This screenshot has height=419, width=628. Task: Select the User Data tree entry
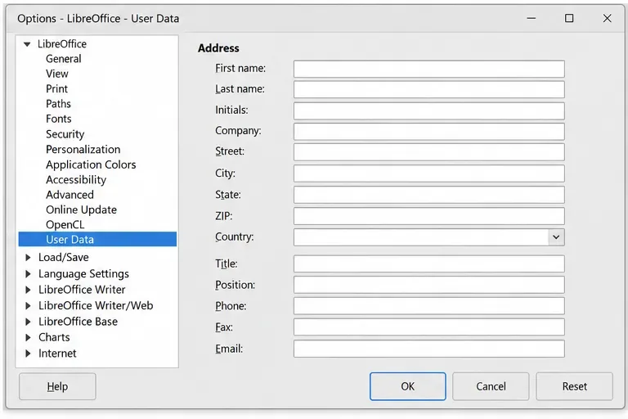click(x=97, y=240)
